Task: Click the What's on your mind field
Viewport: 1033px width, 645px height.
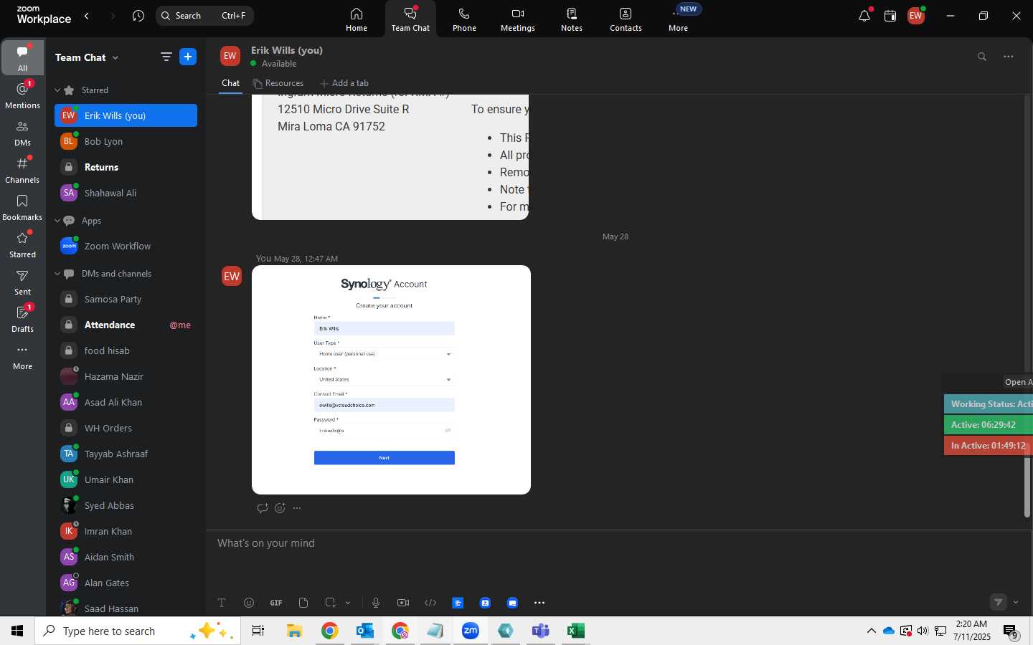Action: click(617, 543)
